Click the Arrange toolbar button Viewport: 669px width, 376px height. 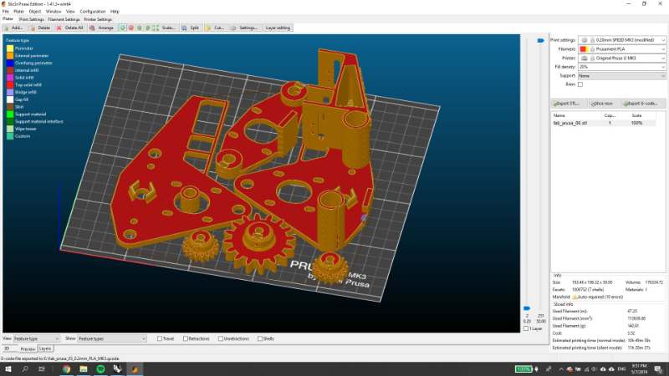pos(102,28)
